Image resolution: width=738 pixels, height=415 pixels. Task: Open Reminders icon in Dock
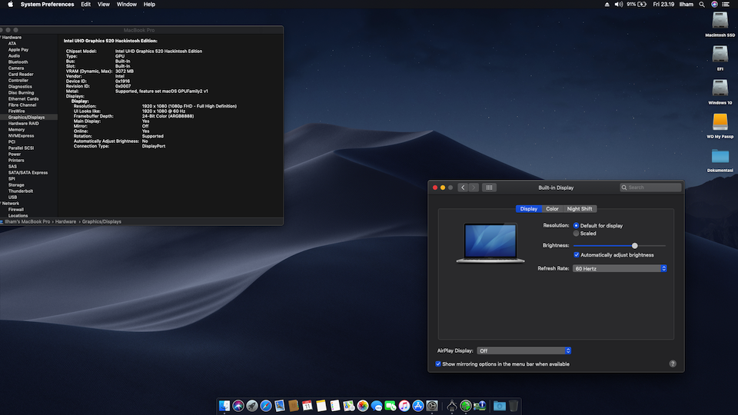(334, 406)
